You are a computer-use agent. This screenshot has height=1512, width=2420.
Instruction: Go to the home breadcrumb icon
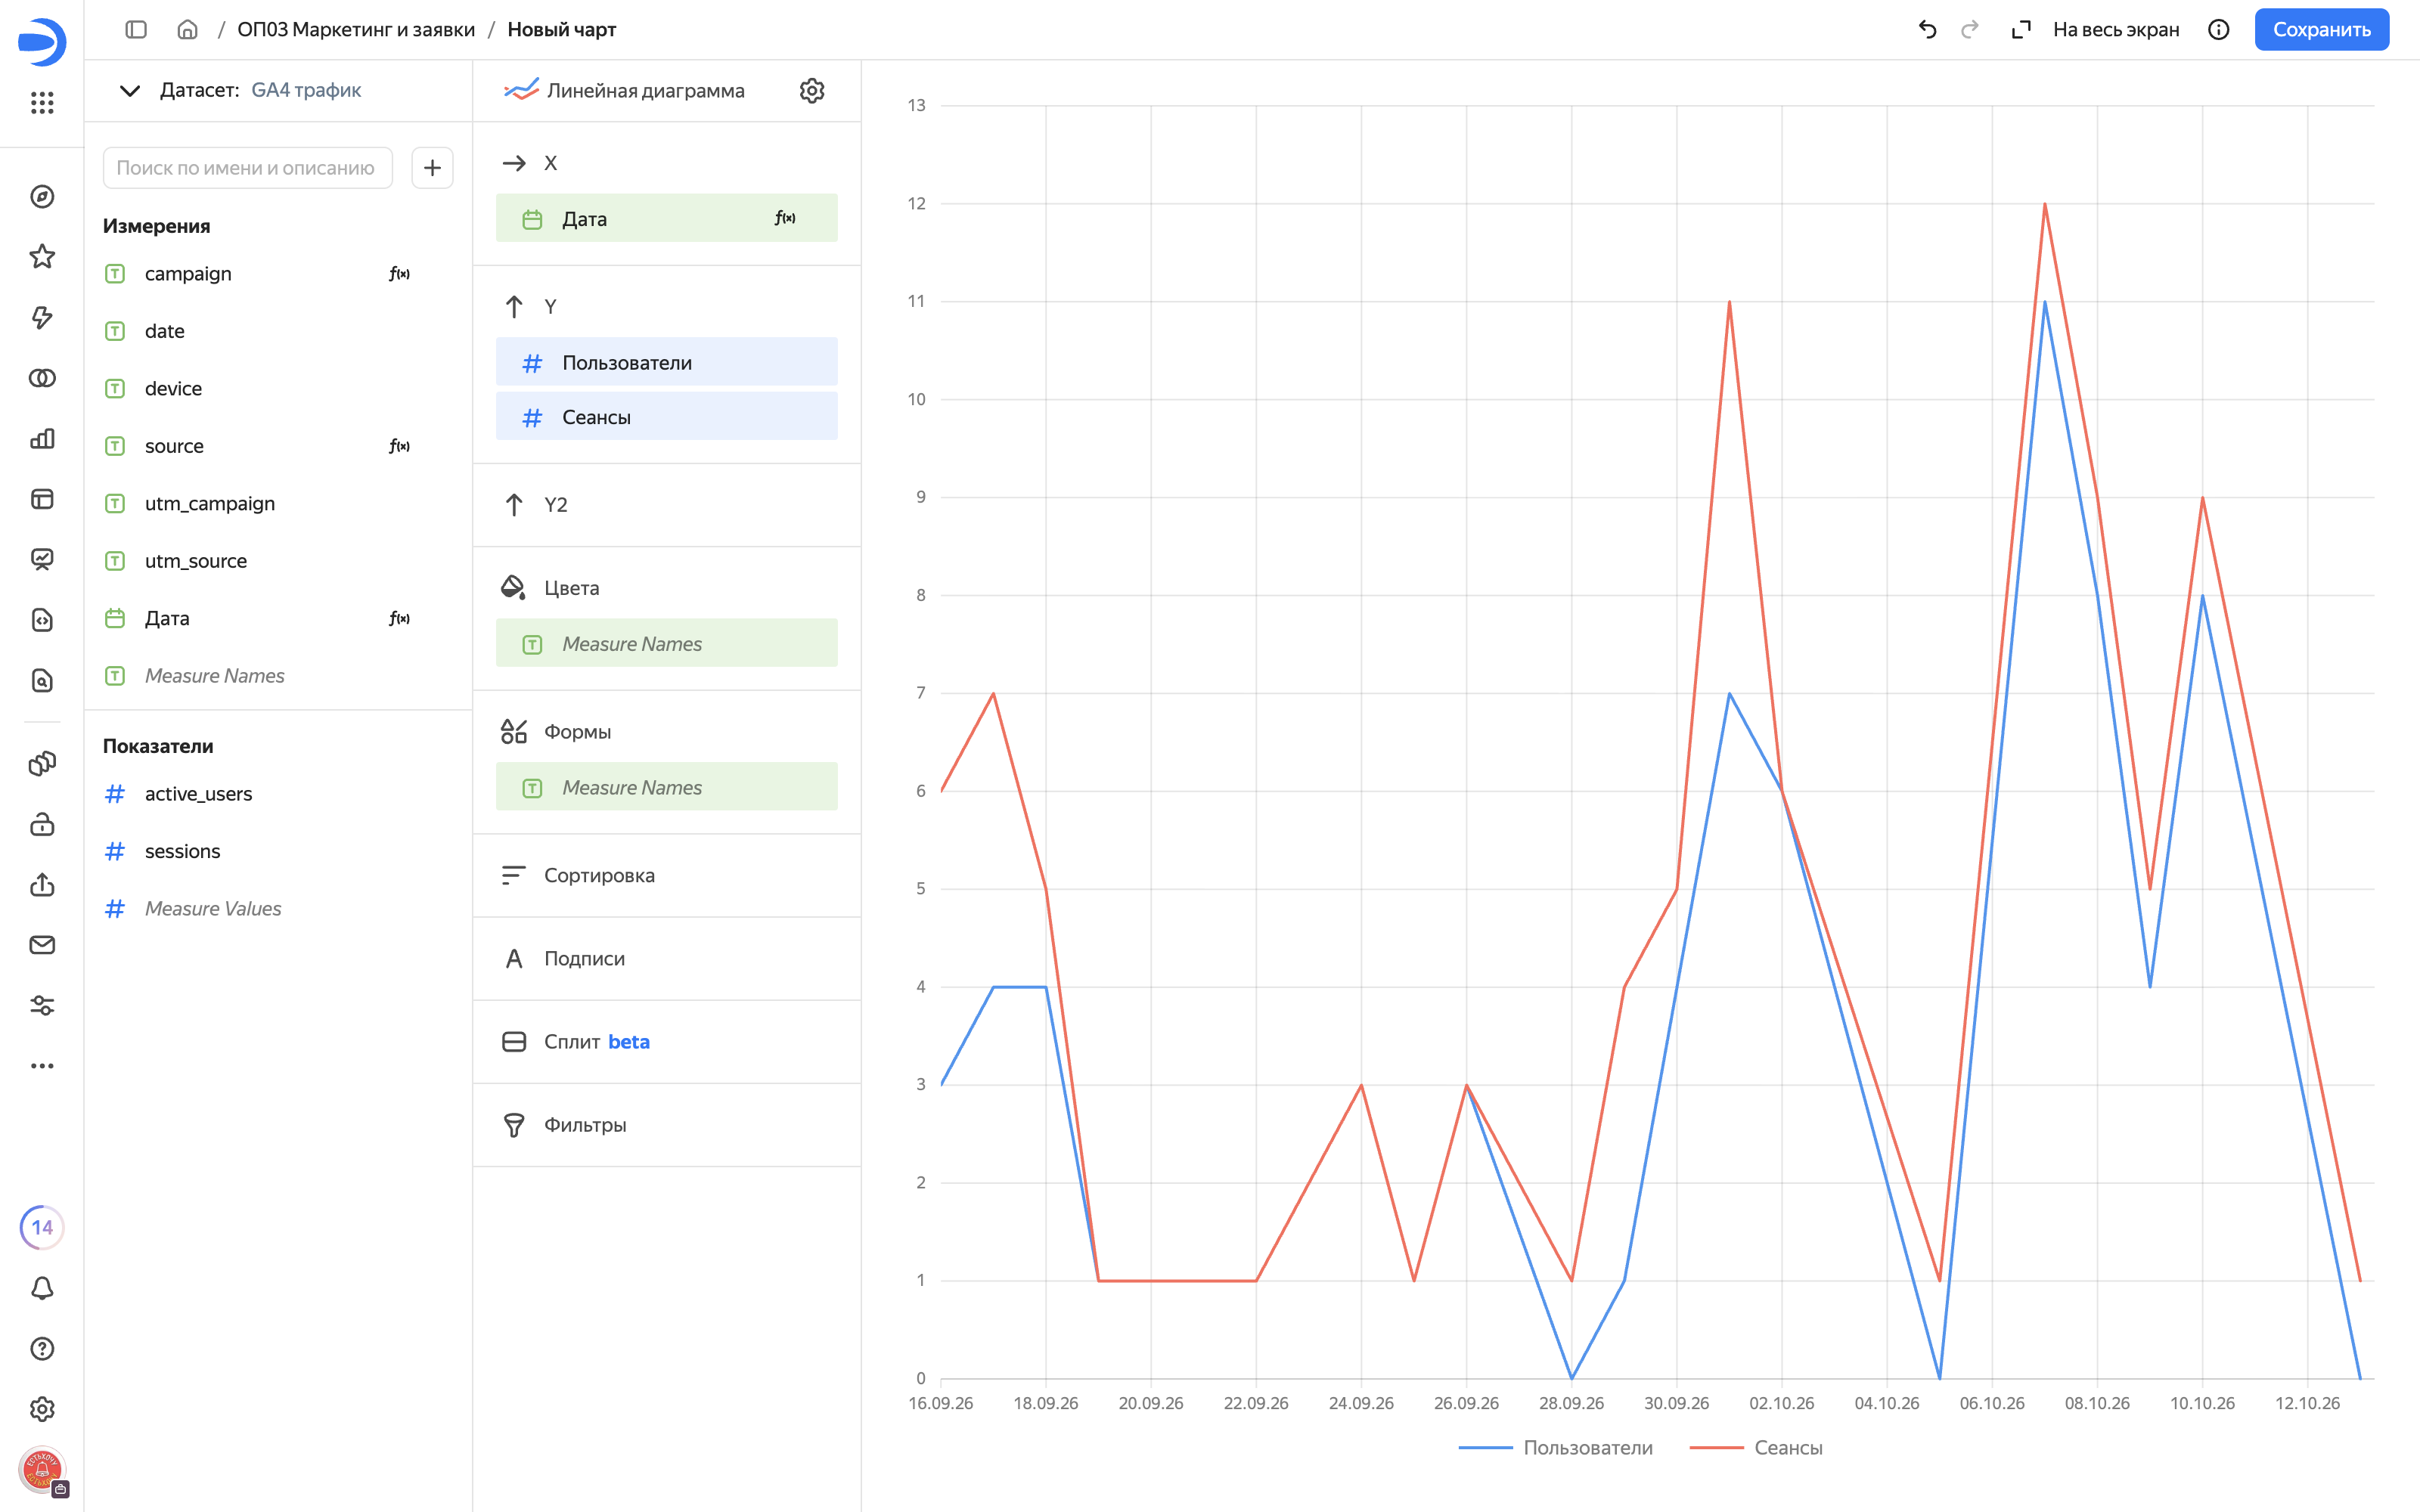[187, 30]
